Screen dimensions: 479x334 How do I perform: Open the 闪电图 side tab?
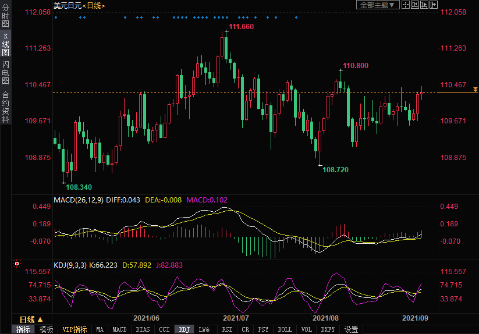click(x=5, y=73)
